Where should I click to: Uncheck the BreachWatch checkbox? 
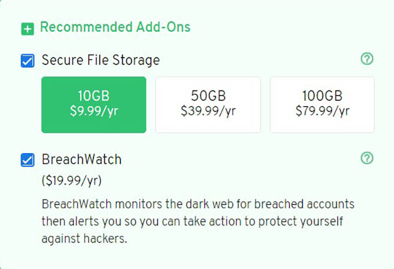27,160
